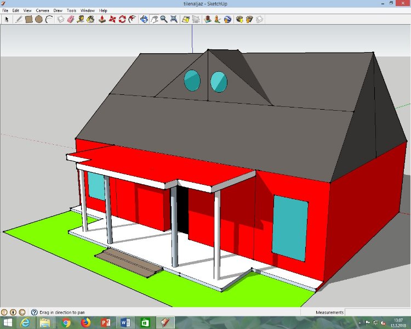Activate the Push/Pull tool

(102, 19)
